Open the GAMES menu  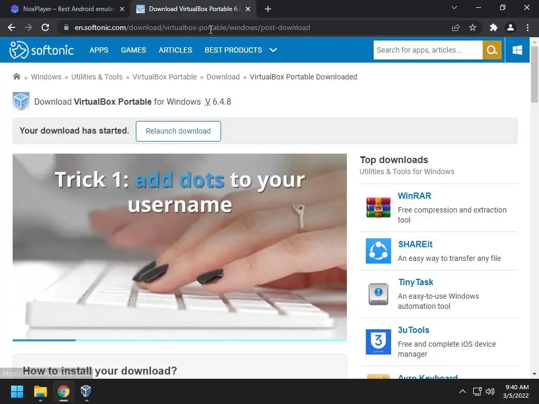point(133,50)
